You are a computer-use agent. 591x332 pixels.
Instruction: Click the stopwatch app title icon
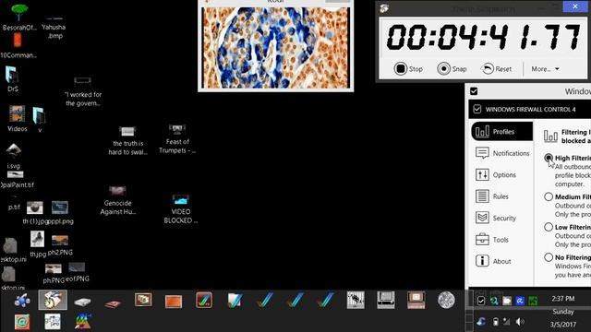[384, 8]
